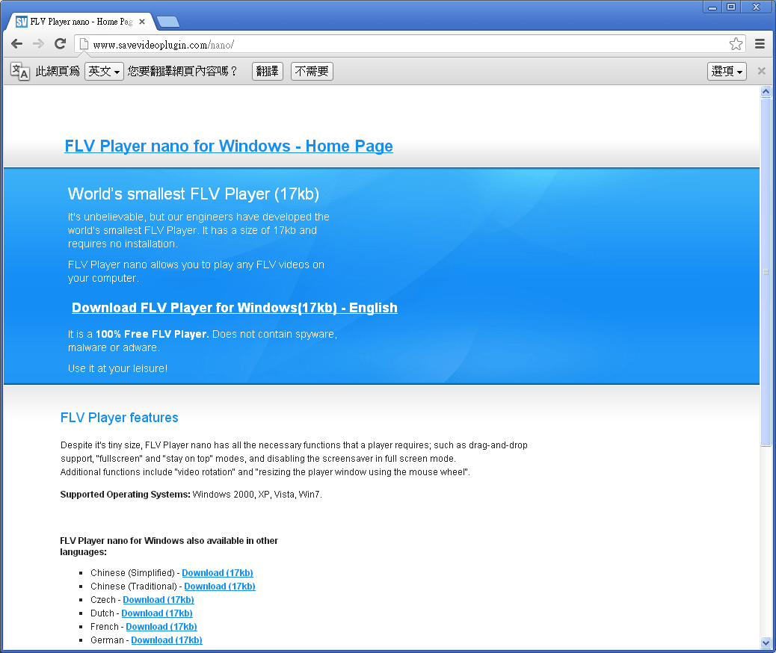Open the Download FLV Player for Windows English link
The height and width of the screenshot is (653, 776).
tap(234, 307)
